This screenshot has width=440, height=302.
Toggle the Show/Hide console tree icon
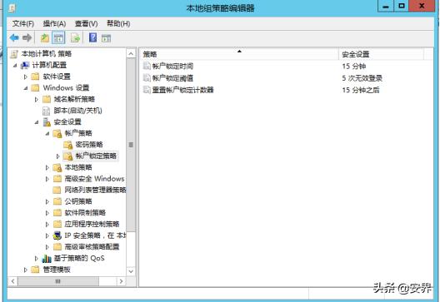pyautogui.click(x=58, y=37)
